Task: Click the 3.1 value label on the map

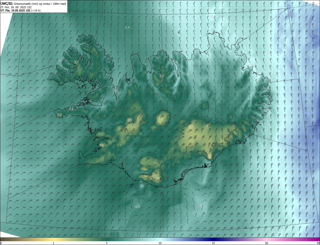Action: [x=101, y=145]
